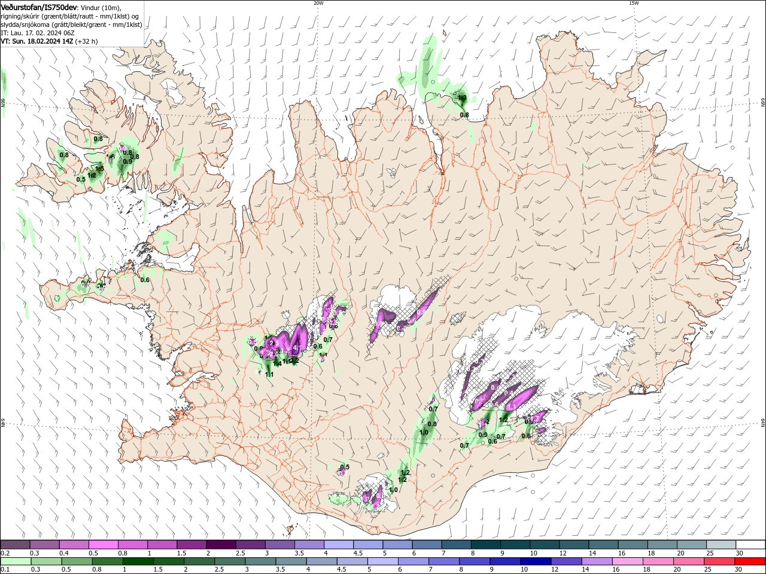
Task: Pick lower-row violet swatch between 12 and 14
Action: 566,561
